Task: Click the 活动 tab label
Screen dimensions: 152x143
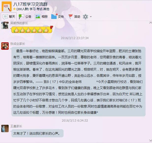Action: coord(77,17)
